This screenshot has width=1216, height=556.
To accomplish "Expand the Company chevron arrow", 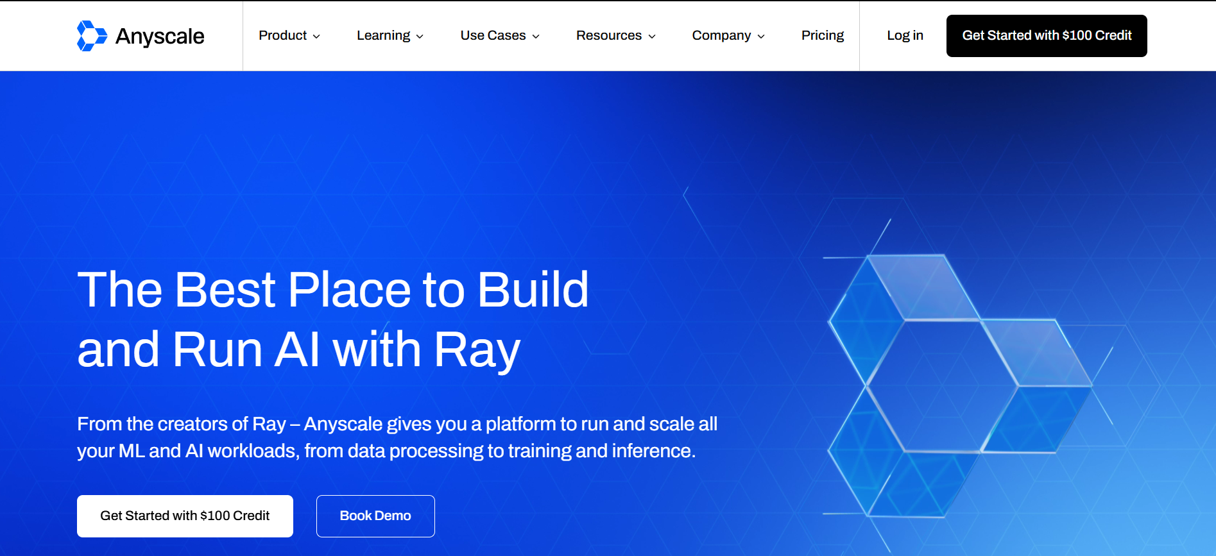I will pos(761,37).
